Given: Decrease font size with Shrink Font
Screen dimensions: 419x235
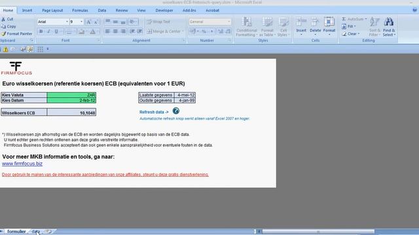Looking at the screenshot, I should (96, 22).
